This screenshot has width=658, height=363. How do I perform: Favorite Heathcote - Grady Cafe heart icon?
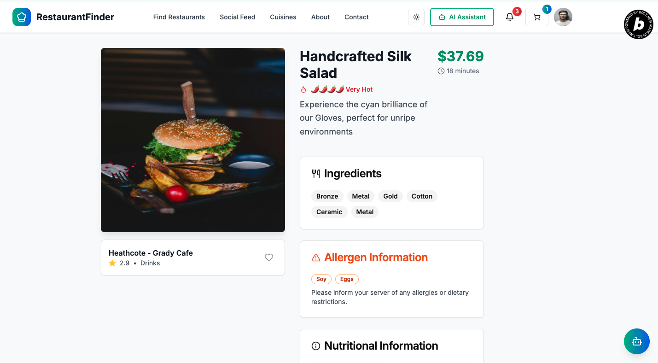pyautogui.click(x=269, y=258)
